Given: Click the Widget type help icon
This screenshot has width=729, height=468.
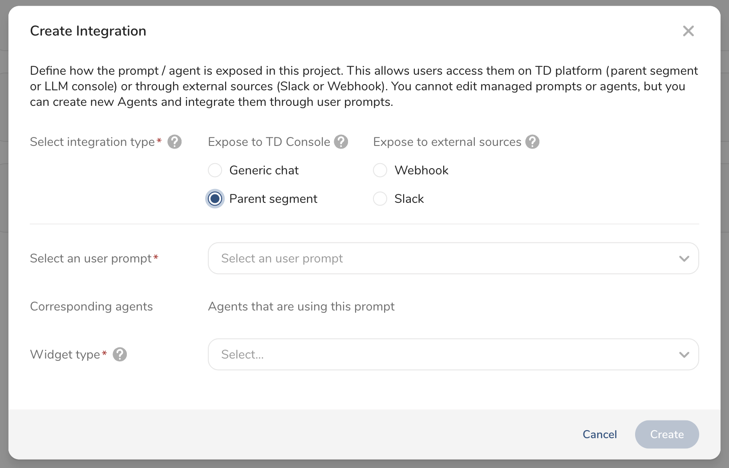Looking at the screenshot, I should coord(120,355).
